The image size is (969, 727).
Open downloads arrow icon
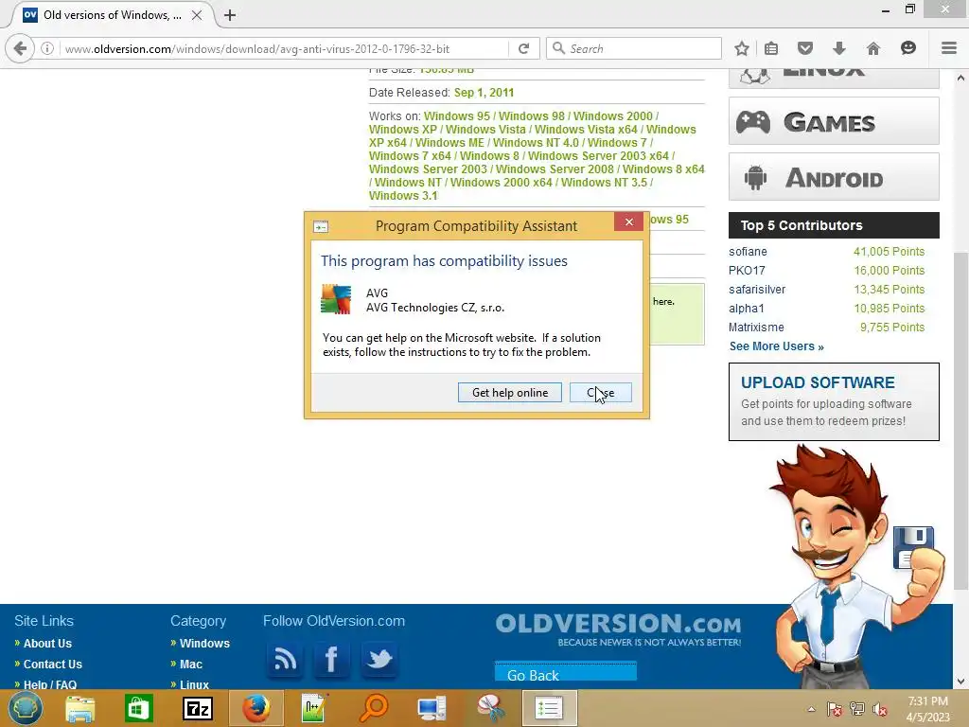point(838,48)
